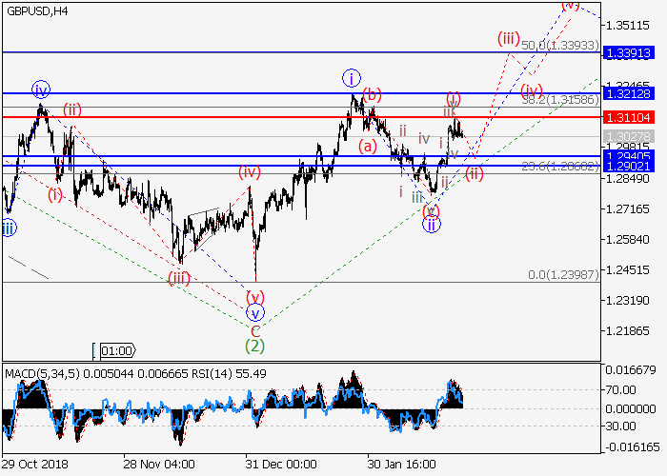The image size is (667, 476).
Task: Click the red (a) wave label
Action: tap(368, 146)
